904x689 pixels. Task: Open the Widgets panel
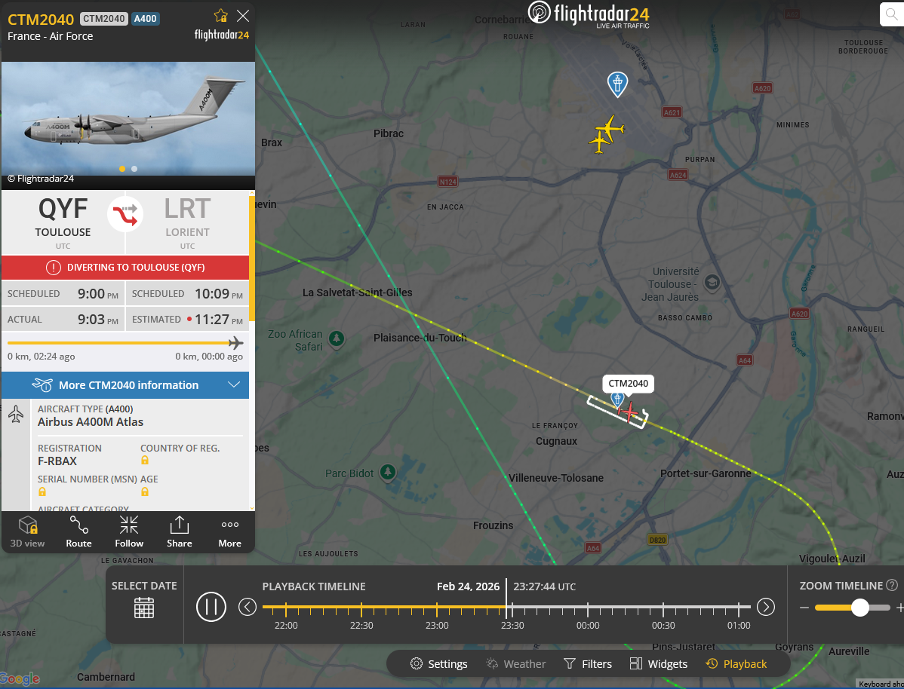tap(659, 663)
